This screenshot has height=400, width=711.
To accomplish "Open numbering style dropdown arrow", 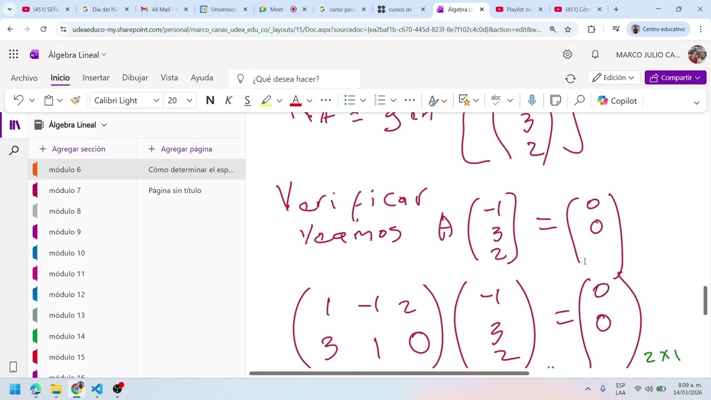I will click(x=393, y=101).
